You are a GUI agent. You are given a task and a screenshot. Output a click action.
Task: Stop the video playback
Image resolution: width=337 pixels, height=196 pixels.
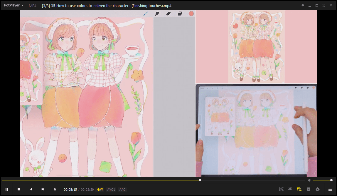[19, 189]
